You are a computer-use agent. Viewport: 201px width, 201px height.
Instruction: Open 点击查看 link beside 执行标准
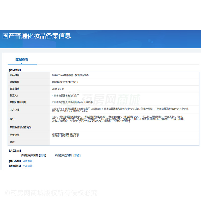28,161
